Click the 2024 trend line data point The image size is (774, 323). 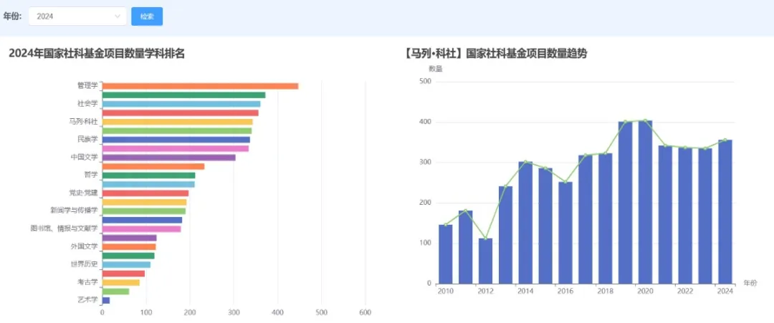tap(725, 140)
